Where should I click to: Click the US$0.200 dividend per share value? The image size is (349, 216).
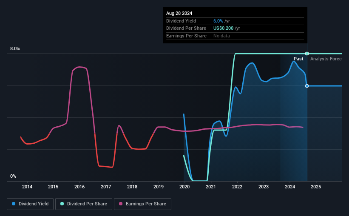point(223,28)
